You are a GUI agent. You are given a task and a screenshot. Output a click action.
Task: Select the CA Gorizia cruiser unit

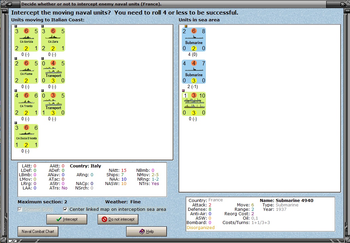coord(26,40)
